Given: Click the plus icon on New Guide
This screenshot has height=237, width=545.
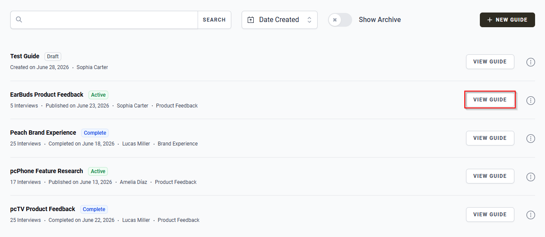Looking at the screenshot, I should [489, 20].
